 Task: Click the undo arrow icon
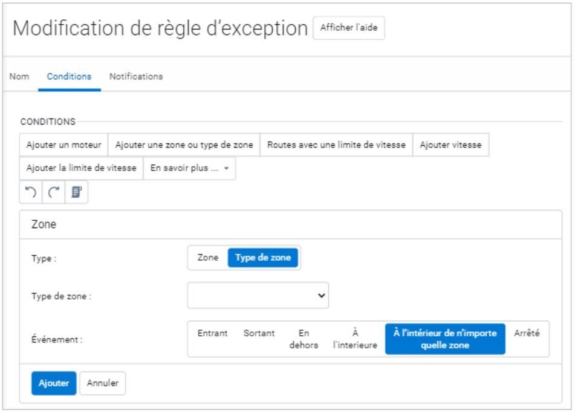pyautogui.click(x=31, y=192)
